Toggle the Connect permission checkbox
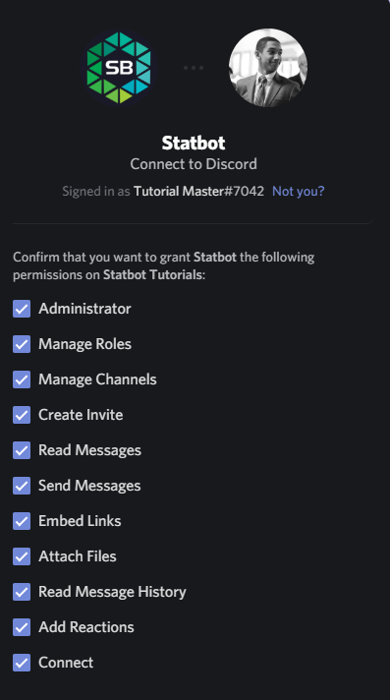Screen dimensions: 390x700 click(22, 663)
